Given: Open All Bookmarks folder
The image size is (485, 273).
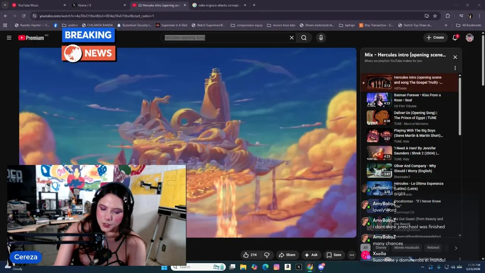Looking at the screenshot, I should tap(469, 25).
